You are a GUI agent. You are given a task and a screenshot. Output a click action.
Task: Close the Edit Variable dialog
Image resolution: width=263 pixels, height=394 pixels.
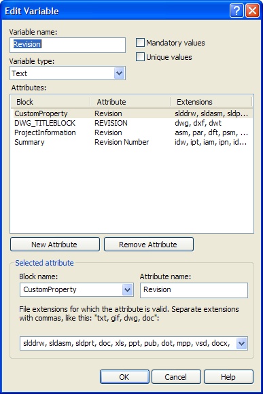point(252,11)
